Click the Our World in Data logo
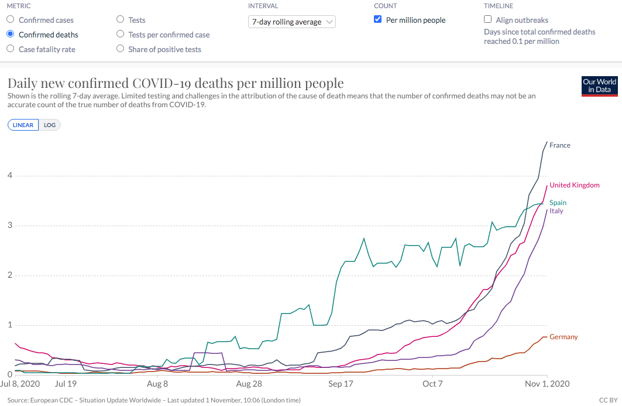 [x=600, y=86]
